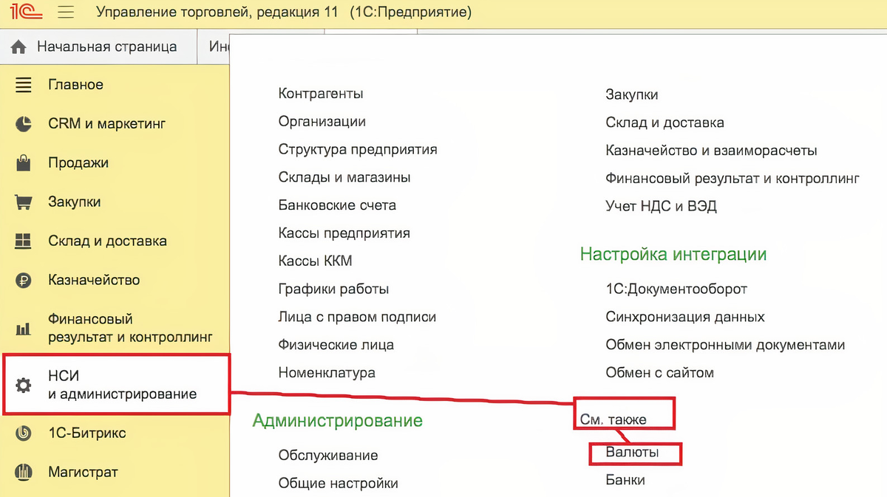Viewport: 887px width, 497px height.
Task: Open Финансовый результат и контроллинг sidebar section
Action: 130,328
